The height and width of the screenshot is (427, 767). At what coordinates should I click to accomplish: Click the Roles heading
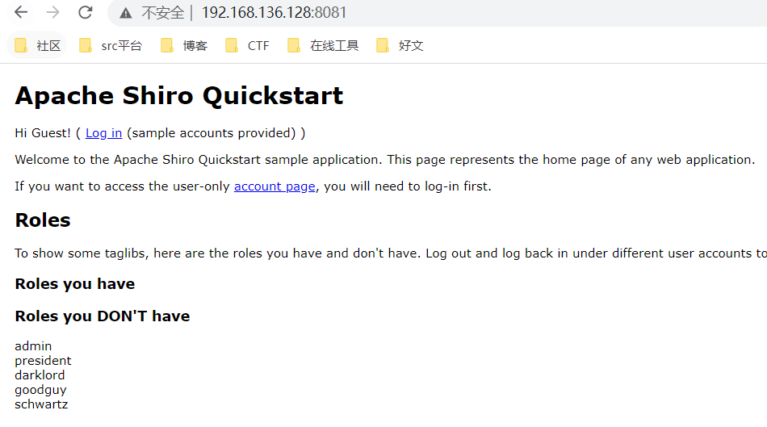[43, 220]
